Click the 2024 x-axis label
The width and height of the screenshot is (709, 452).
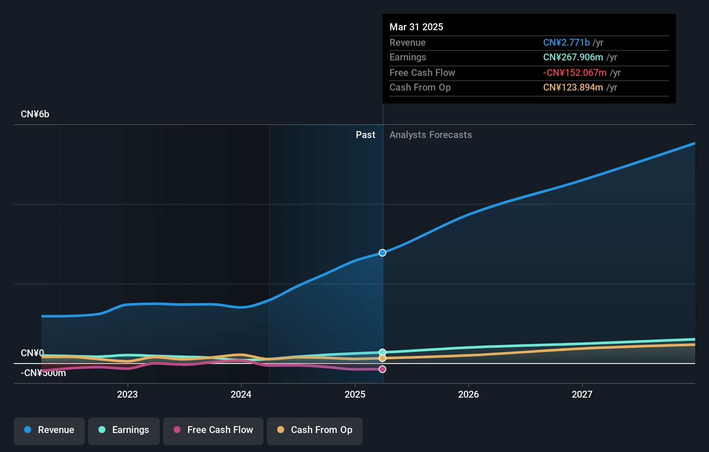pyautogui.click(x=241, y=394)
